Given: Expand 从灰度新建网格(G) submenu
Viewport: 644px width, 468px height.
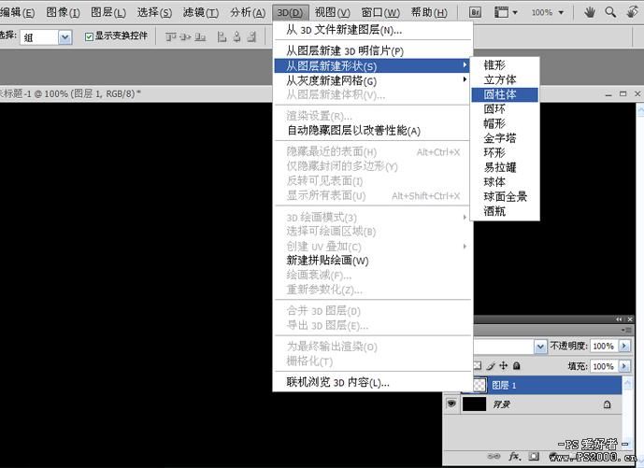Looking at the screenshot, I should [x=373, y=80].
